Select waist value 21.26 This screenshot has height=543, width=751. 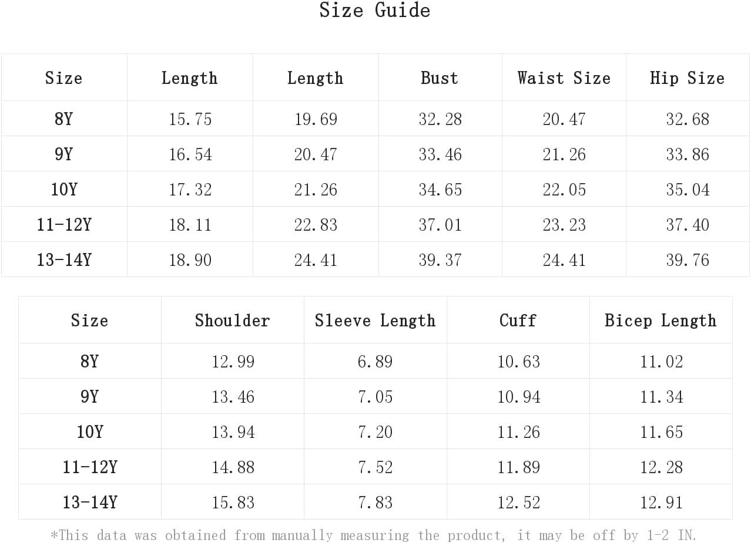[564, 154]
